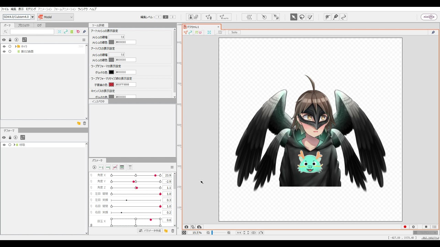Open the Model workspace dropdown

click(x=55, y=17)
